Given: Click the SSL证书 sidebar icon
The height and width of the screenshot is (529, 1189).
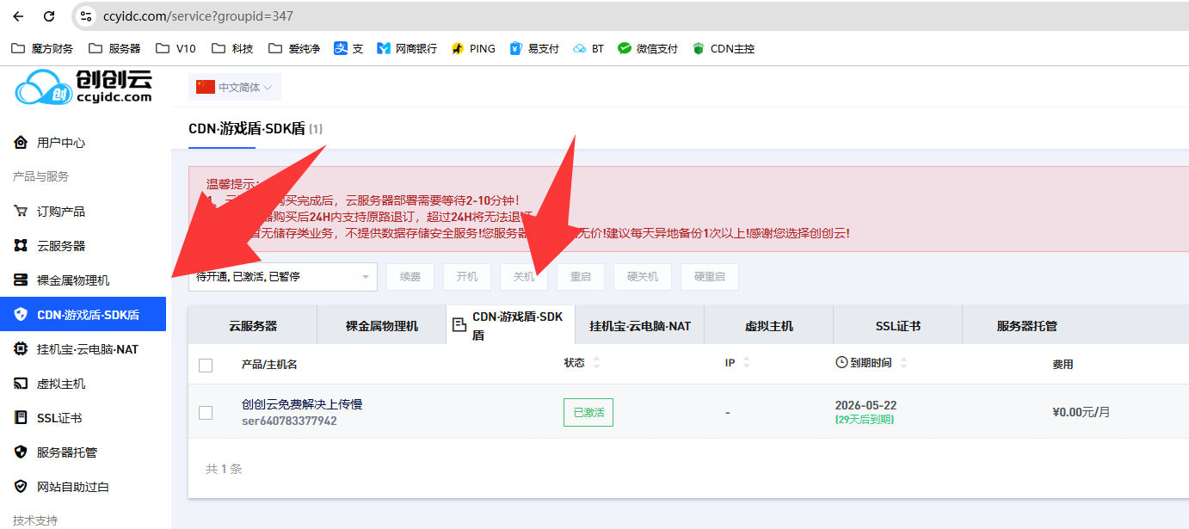Looking at the screenshot, I should [22, 418].
